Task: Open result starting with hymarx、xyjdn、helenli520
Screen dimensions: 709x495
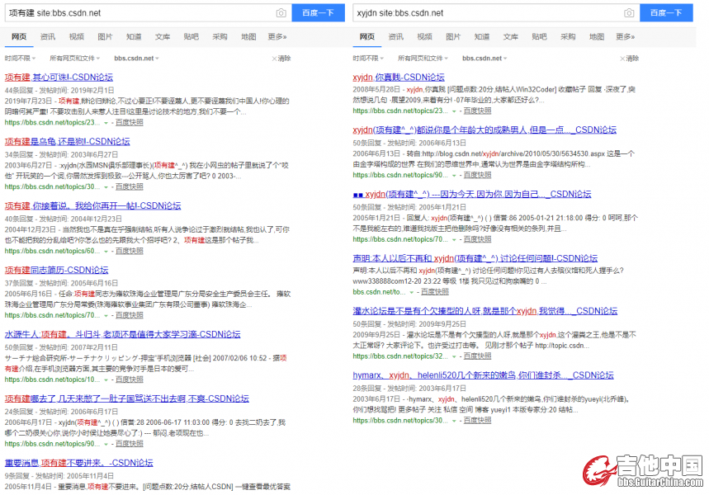Action: (483, 375)
